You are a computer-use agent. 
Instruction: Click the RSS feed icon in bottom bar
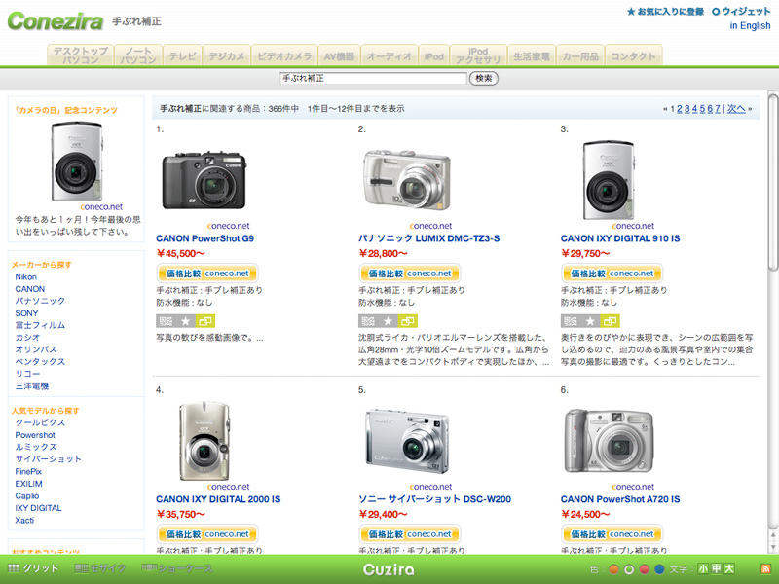[x=765, y=569]
